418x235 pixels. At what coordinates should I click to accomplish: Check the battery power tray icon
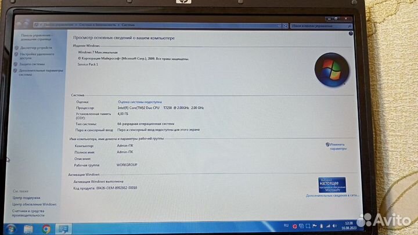(x=322, y=226)
